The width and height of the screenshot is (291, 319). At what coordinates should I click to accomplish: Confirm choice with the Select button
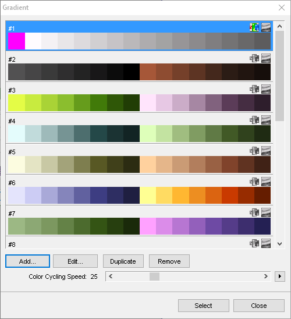click(204, 306)
